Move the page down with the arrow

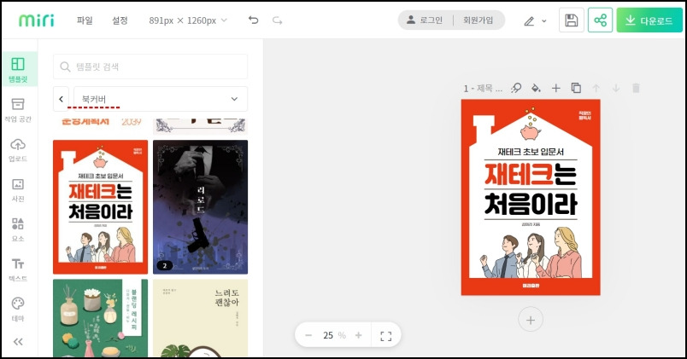[x=615, y=88]
